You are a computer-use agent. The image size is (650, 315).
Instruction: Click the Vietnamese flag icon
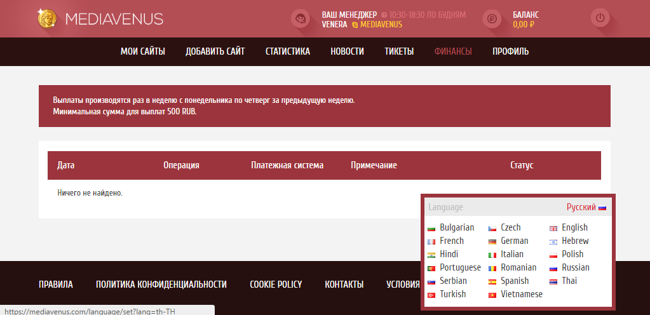(x=492, y=295)
